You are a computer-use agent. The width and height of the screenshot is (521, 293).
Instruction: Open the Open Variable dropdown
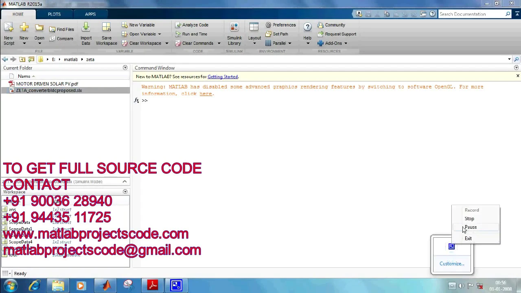point(159,34)
